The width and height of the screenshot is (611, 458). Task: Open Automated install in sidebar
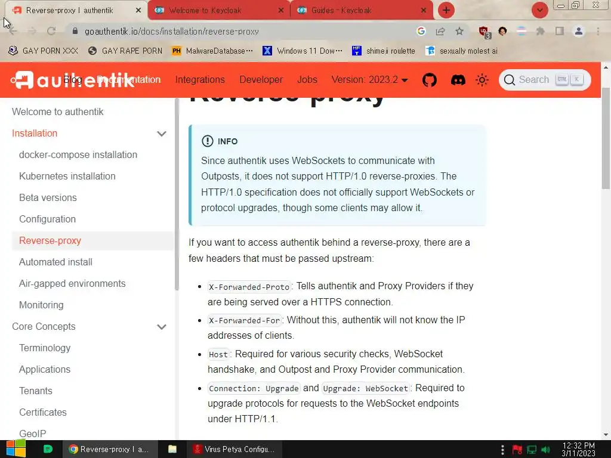coord(55,262)
